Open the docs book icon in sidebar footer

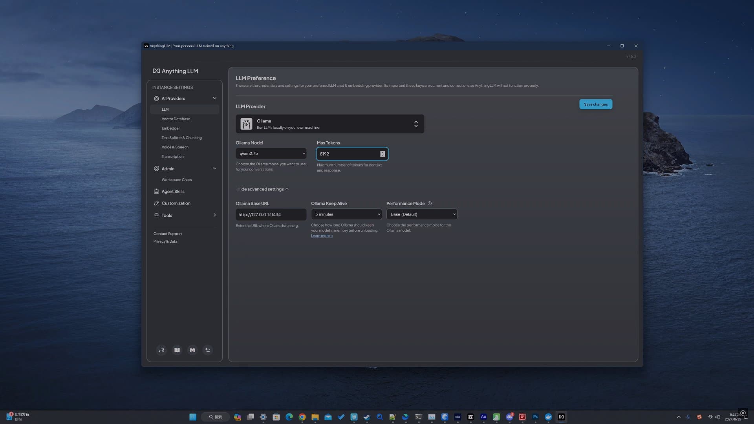pos(177,350)
